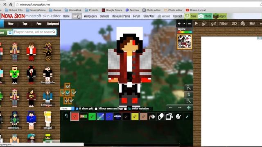Open the filter option
This screenshot has width=262, height=147.
click(x=224, y=24)
